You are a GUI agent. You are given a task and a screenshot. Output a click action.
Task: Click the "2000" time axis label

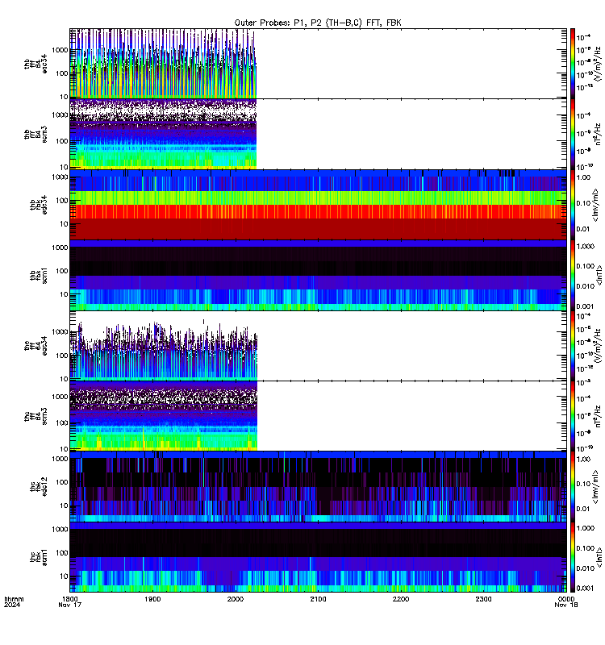[235, 599]
